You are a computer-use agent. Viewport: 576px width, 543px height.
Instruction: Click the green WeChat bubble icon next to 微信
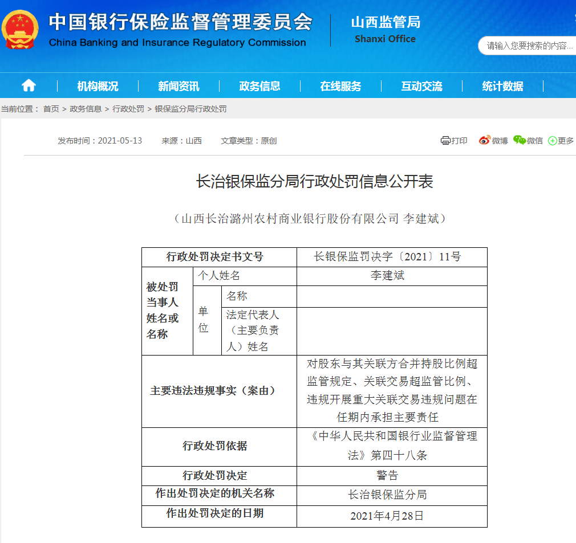pyautogui.click(x=519, y=140)
